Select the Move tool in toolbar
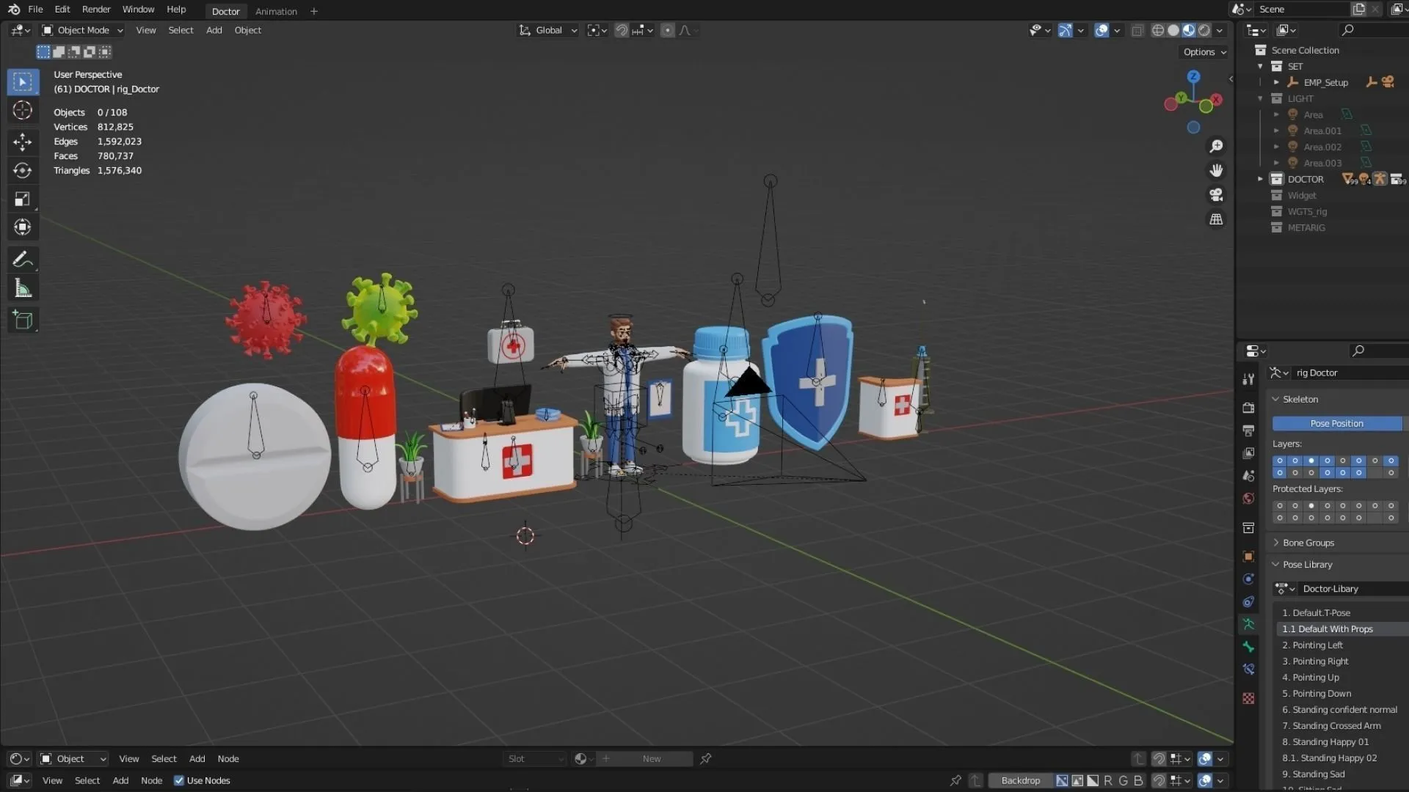This screenshot has width=1409, height=792. click(22, 142)
